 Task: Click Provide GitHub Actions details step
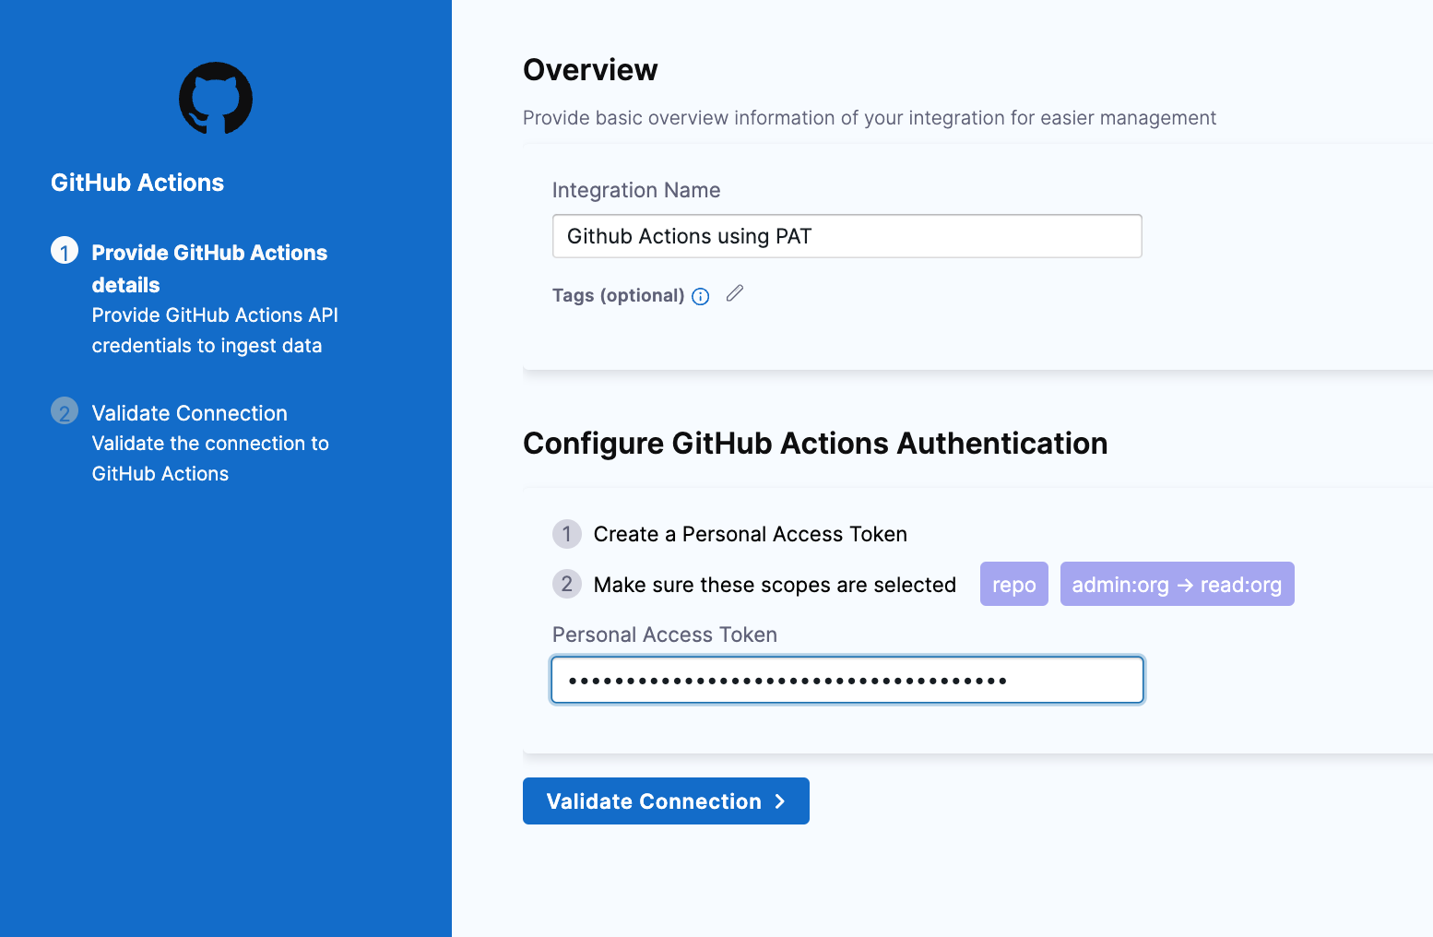tap(209, 268)
